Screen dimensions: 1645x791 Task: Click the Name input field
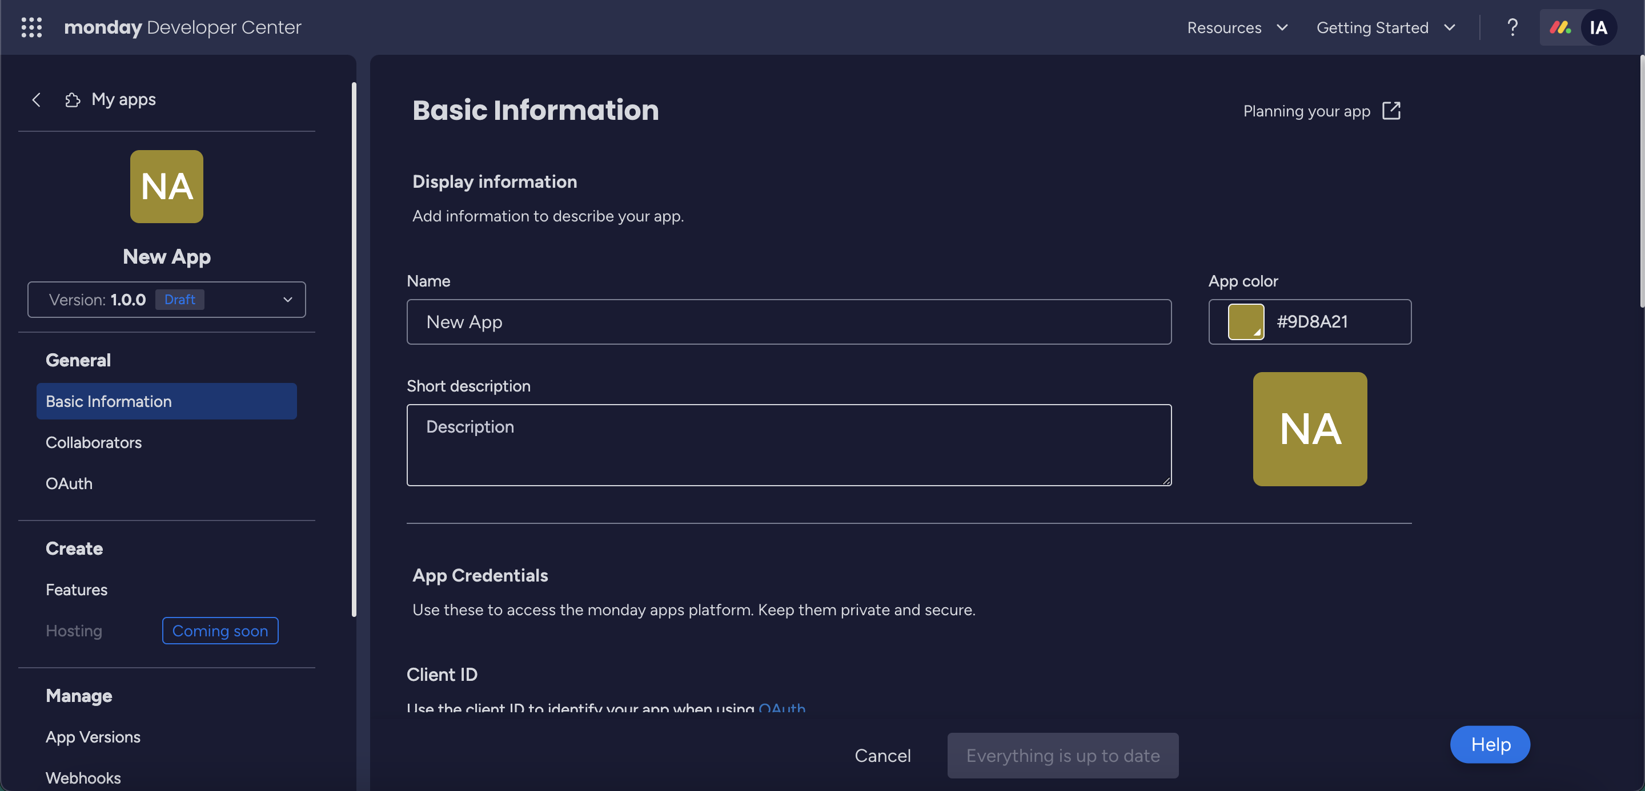(x=789, y=322)
